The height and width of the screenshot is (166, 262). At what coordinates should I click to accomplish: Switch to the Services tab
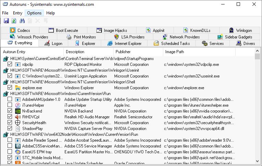pyautogui.click(x=213, y=44)
